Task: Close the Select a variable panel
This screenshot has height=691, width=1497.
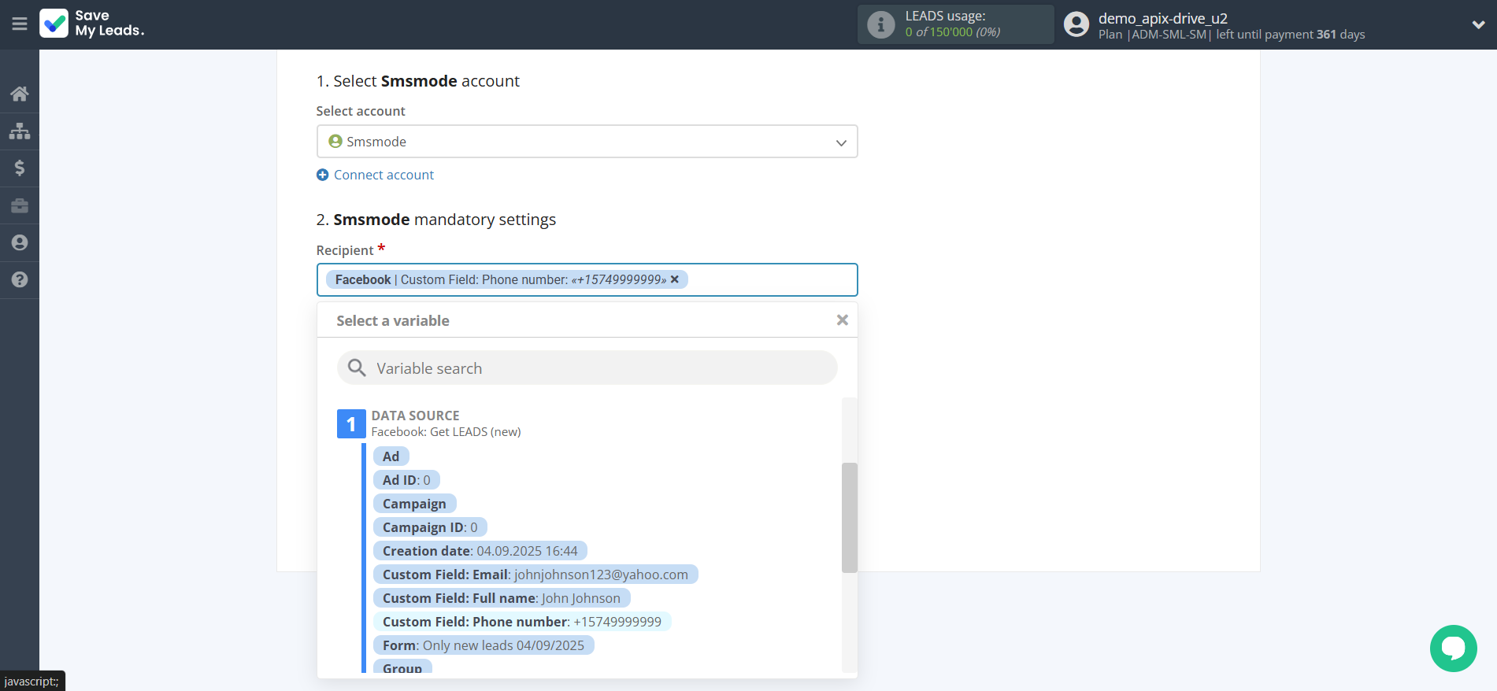Action: pyautogui.click(x=842, y=320)
